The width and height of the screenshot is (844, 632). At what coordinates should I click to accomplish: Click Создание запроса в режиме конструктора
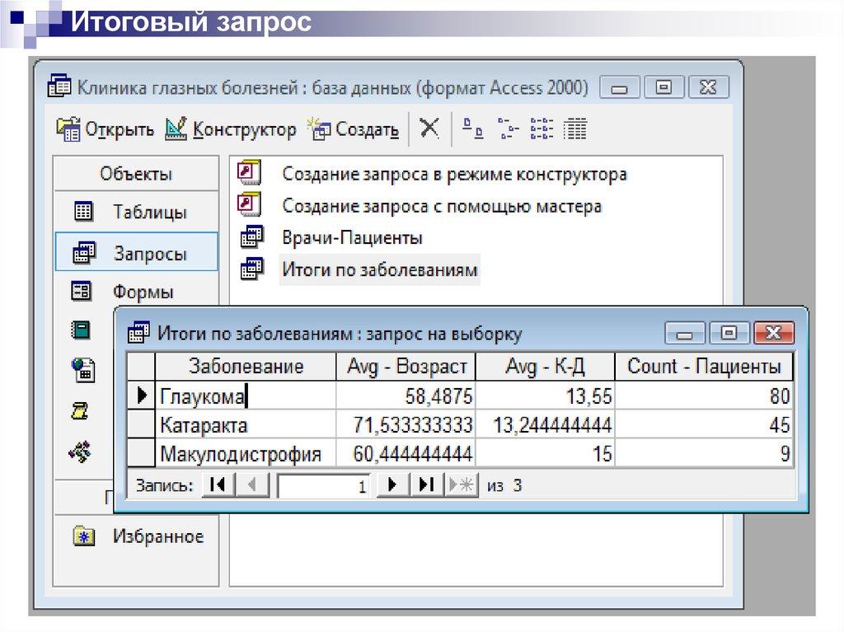point(454,175)
